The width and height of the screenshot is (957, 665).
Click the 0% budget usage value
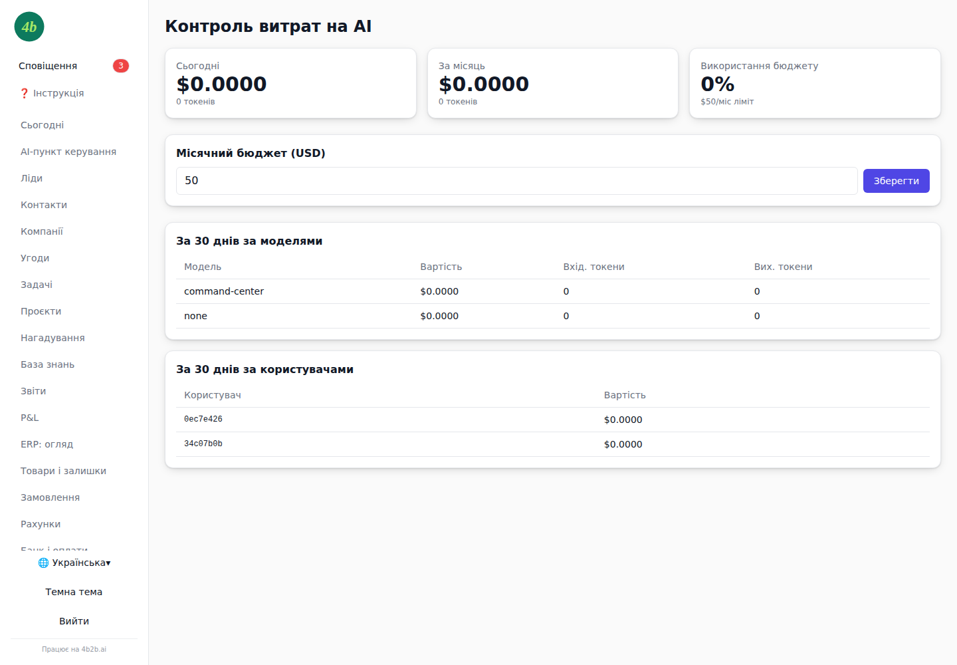[x=718, y=84]
